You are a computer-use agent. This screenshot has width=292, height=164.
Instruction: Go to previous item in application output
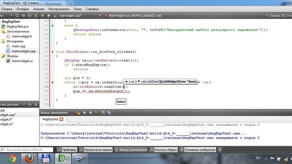click(84, 113)
